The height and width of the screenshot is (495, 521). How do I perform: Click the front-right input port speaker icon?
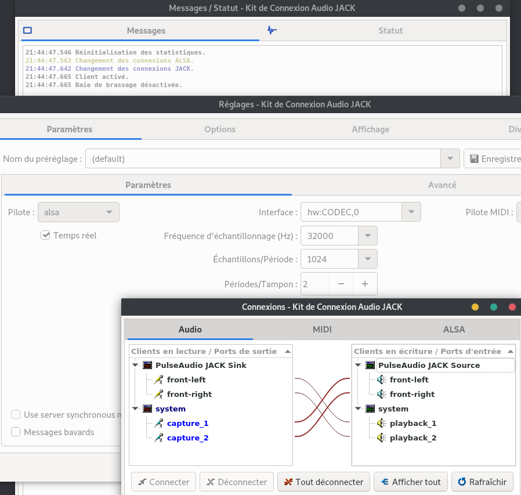(381, 394)
